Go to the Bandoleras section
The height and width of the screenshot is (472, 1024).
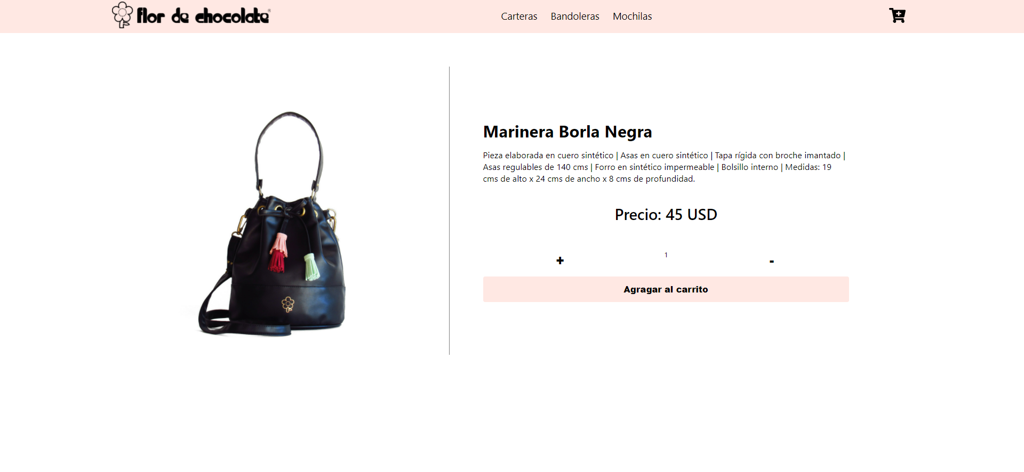click(575, 17)
